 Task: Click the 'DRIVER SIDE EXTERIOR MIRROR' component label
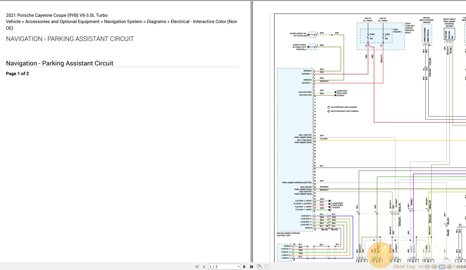[x=426, y=20]
